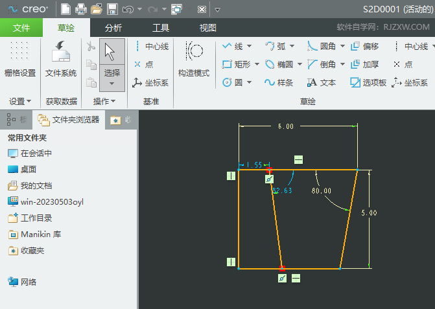
Task: Click the 文件系统 import icon
Action: tap(61, 59)
